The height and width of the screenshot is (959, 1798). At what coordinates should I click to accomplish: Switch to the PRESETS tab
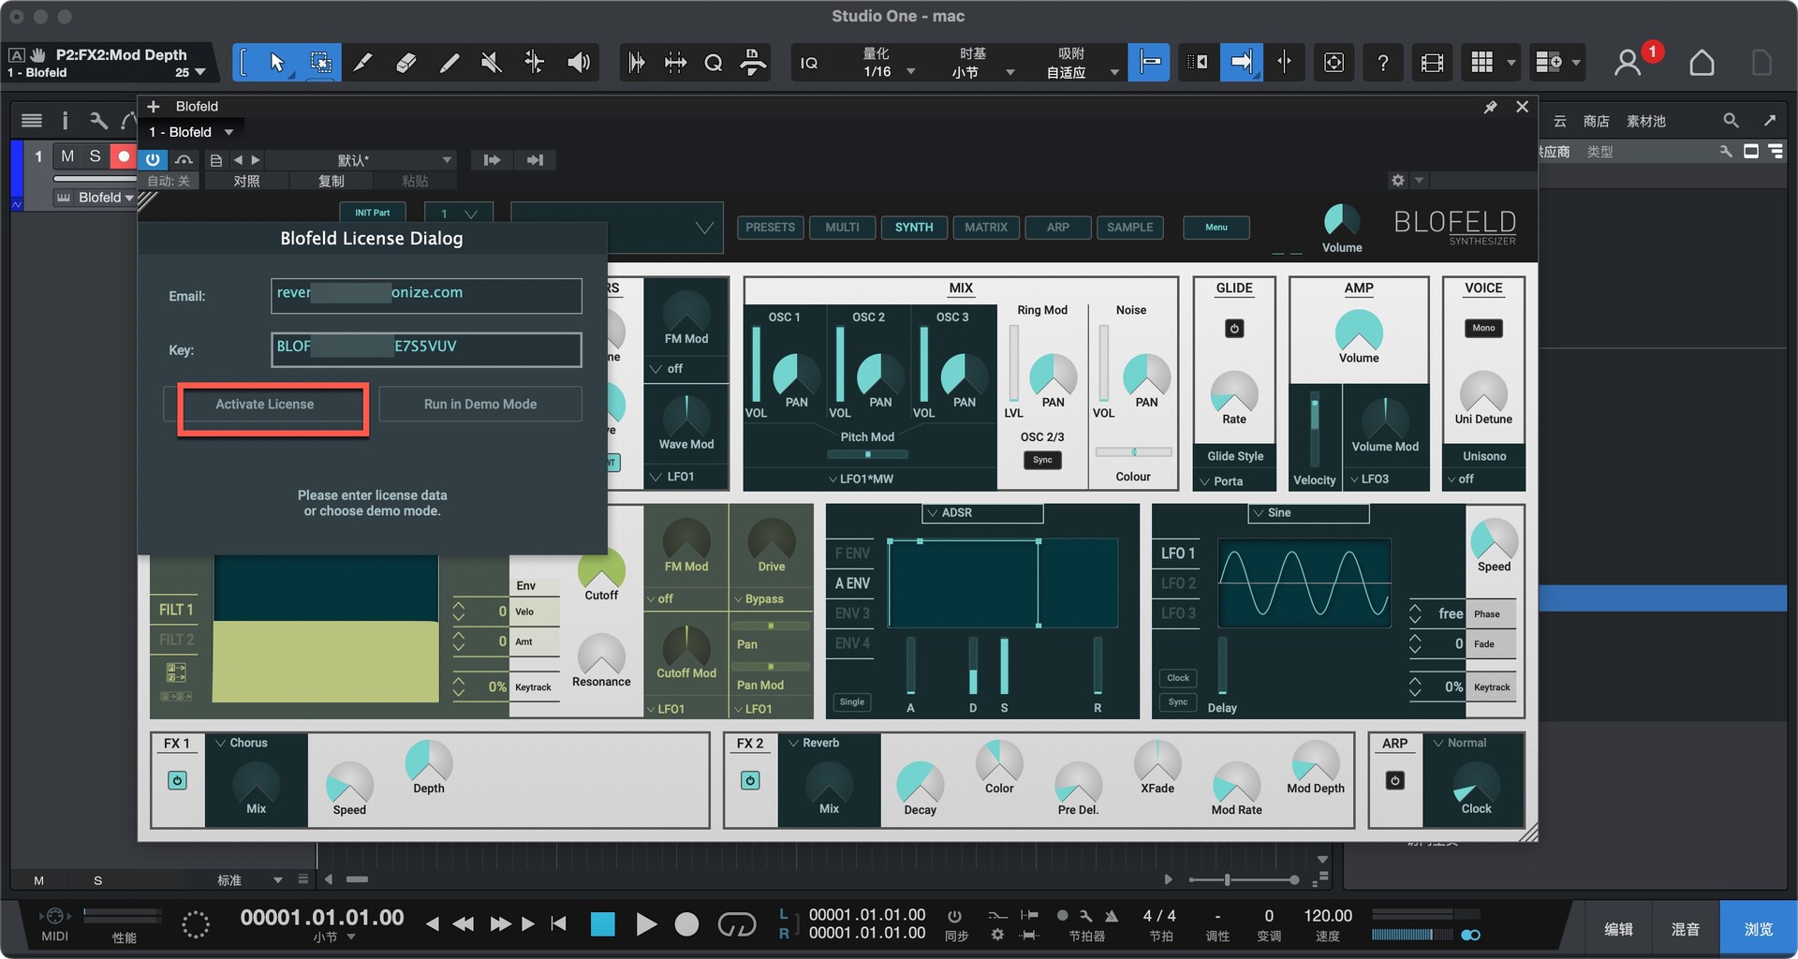coord(770,228)
